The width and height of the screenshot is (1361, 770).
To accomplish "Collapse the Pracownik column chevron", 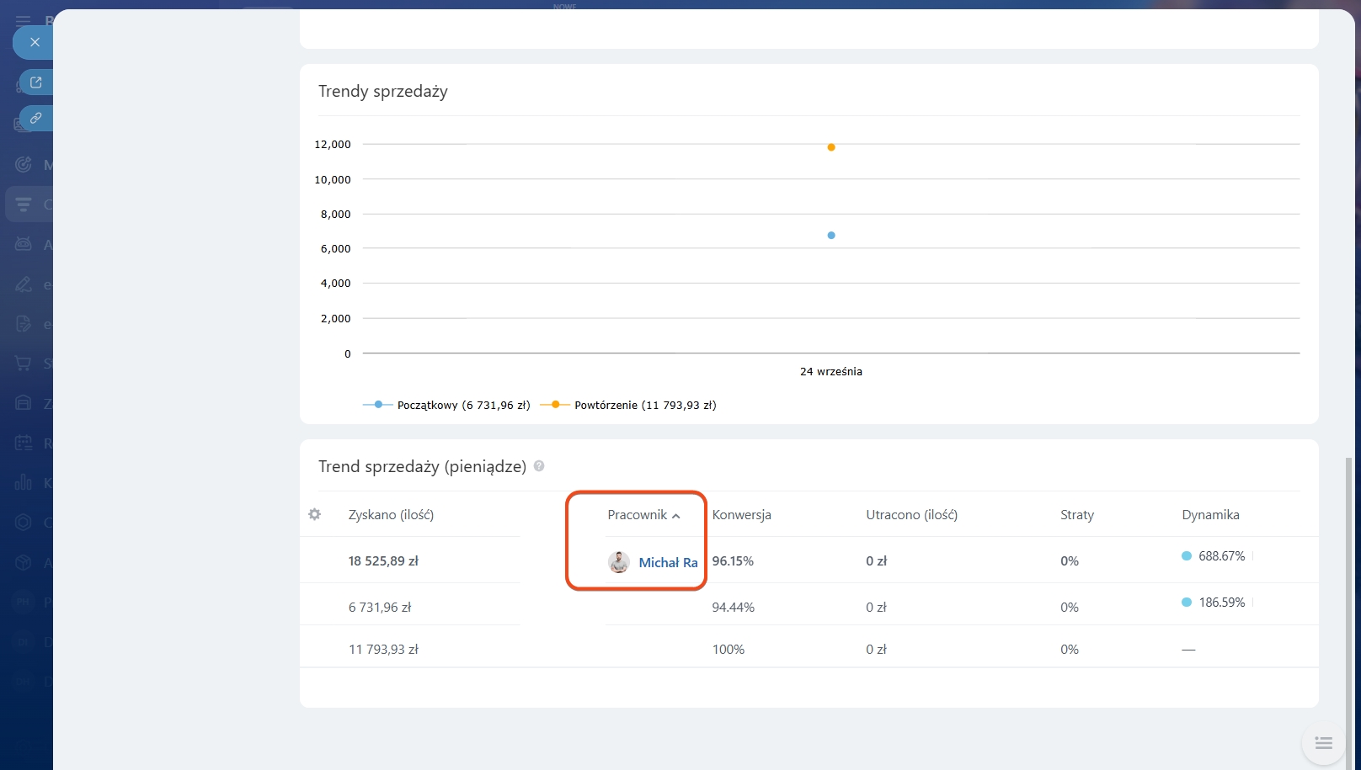I will click(x=676, y=516).
